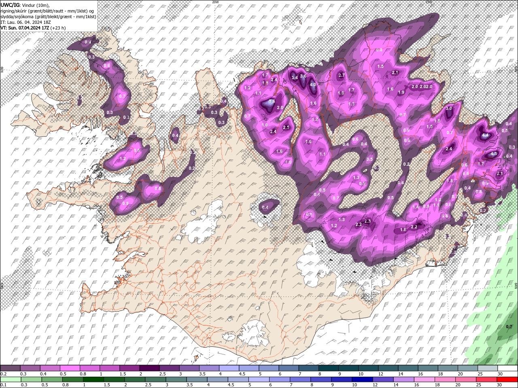Click the "4.4" snowfall value in the east

(485, 135)
